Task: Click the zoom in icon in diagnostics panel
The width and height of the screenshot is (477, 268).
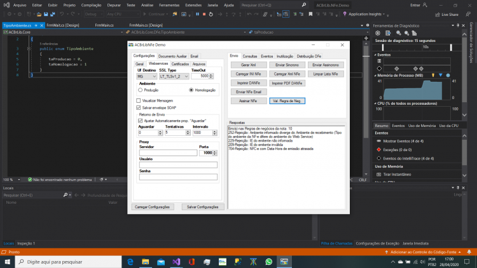Action: pos(399,33)
